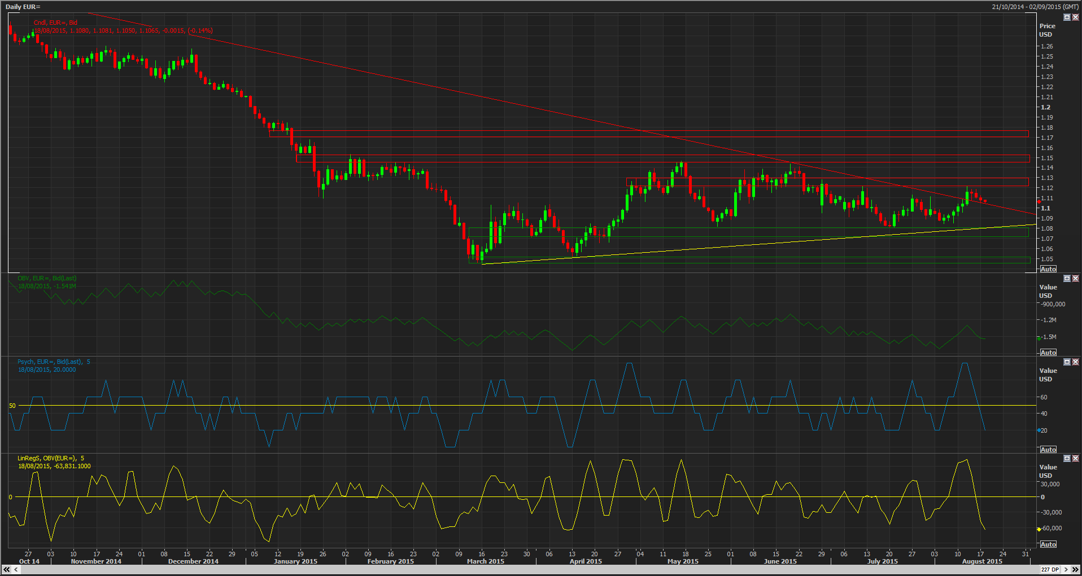Click the 'July 2015' month label
The width and height of the screenshot is (1082, 576).
pos(882,561)
